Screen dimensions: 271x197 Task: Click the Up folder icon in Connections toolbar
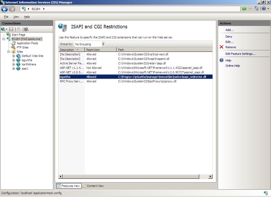(x=19, y=29)
